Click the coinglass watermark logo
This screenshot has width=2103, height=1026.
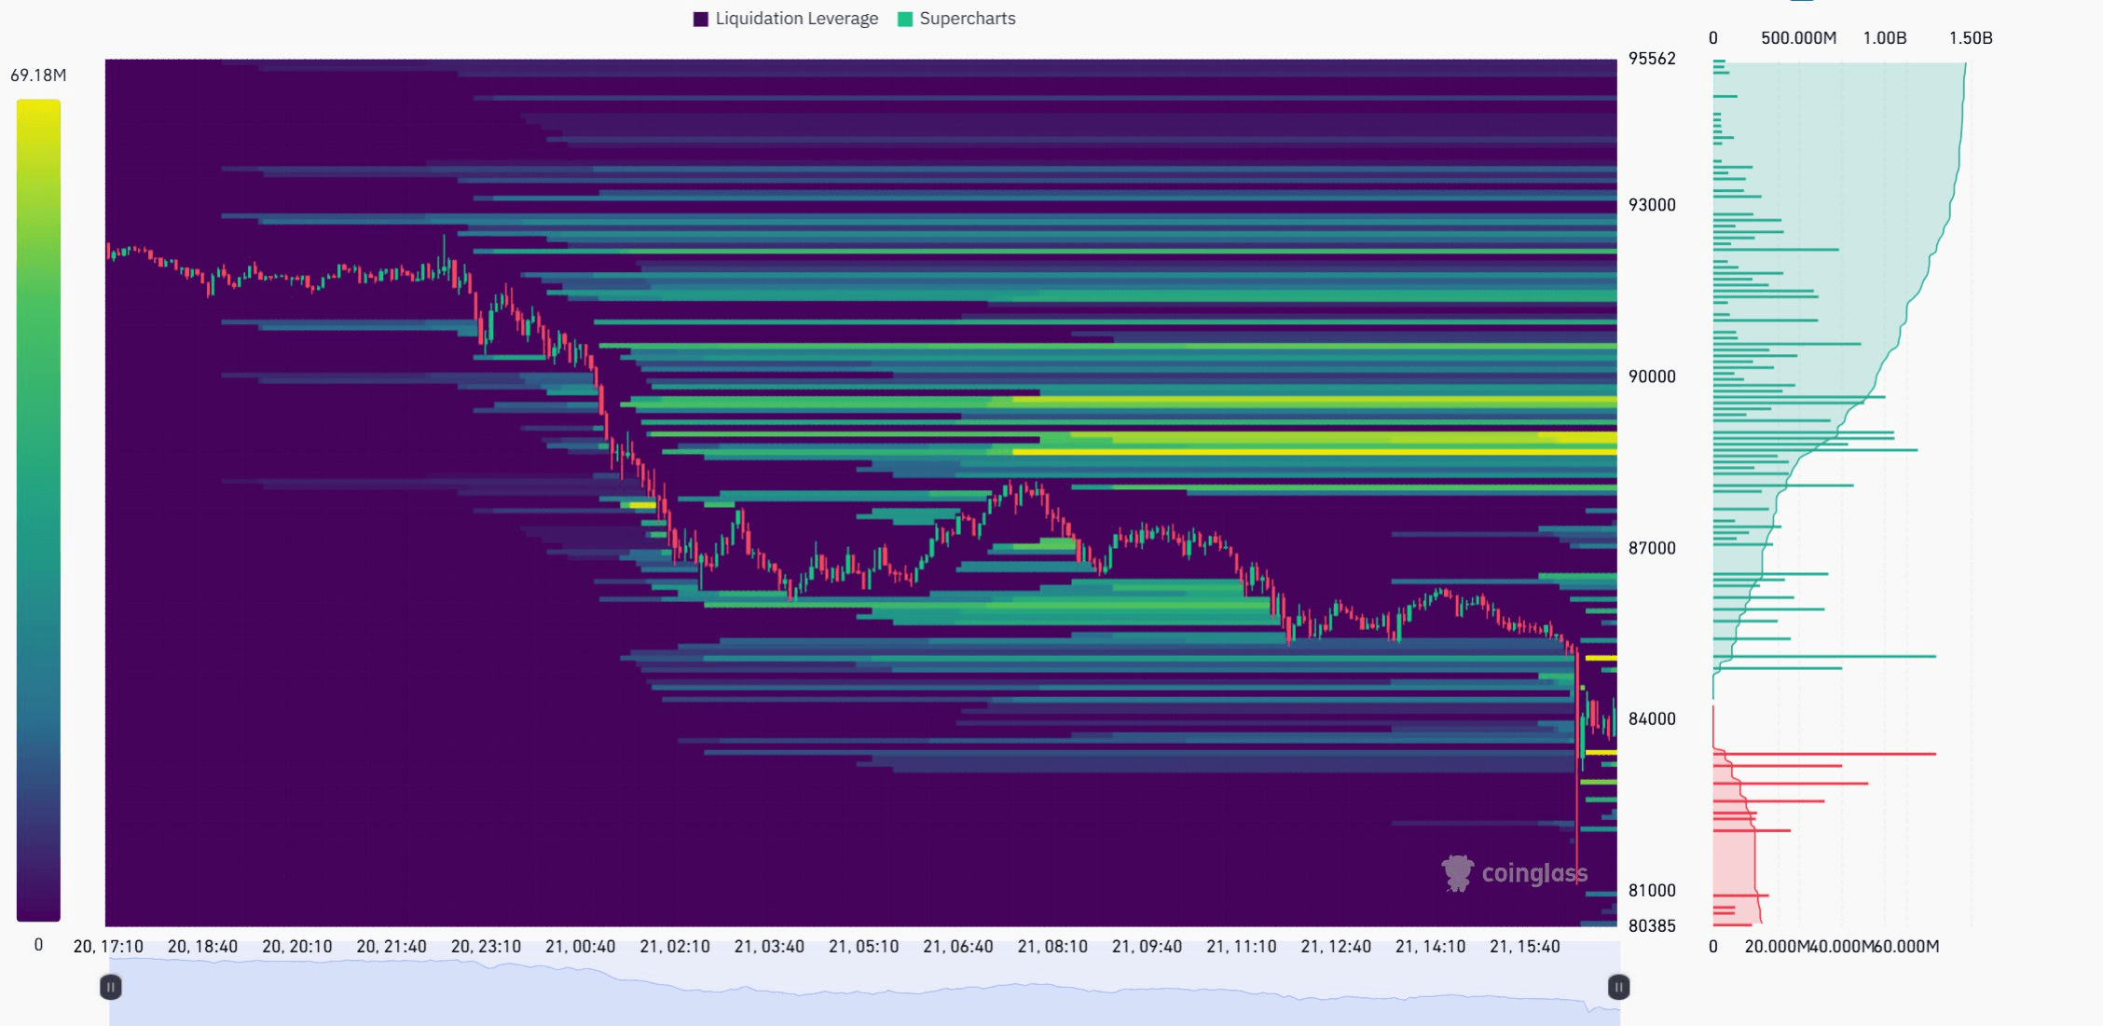(x=1457, y=873)
